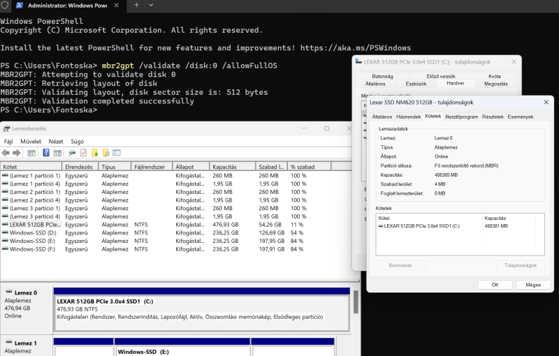
Task: Open the Nézet menu
Action: click(x=56, y=141)
